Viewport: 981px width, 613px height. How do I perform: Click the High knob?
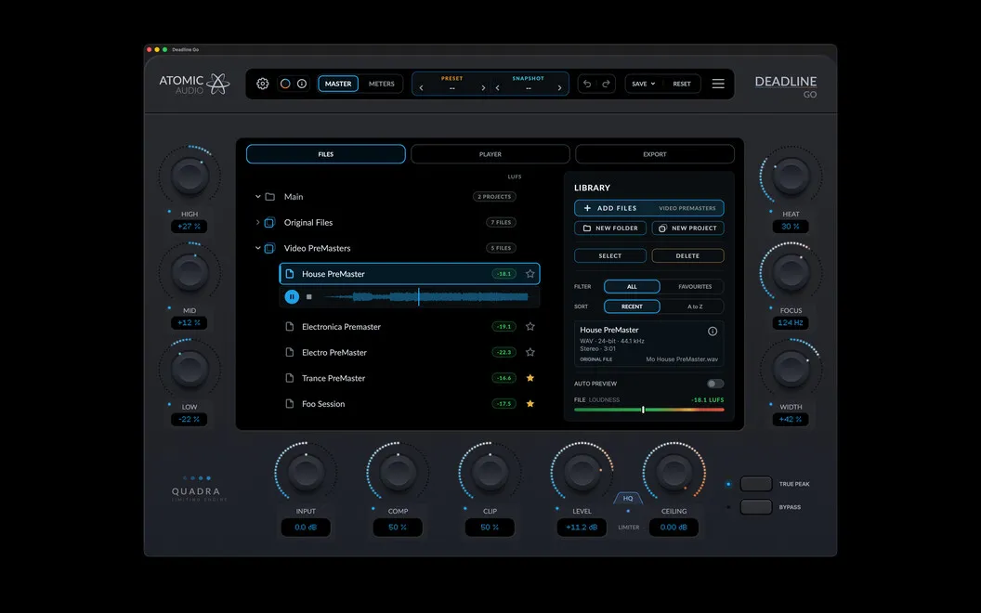190,176
